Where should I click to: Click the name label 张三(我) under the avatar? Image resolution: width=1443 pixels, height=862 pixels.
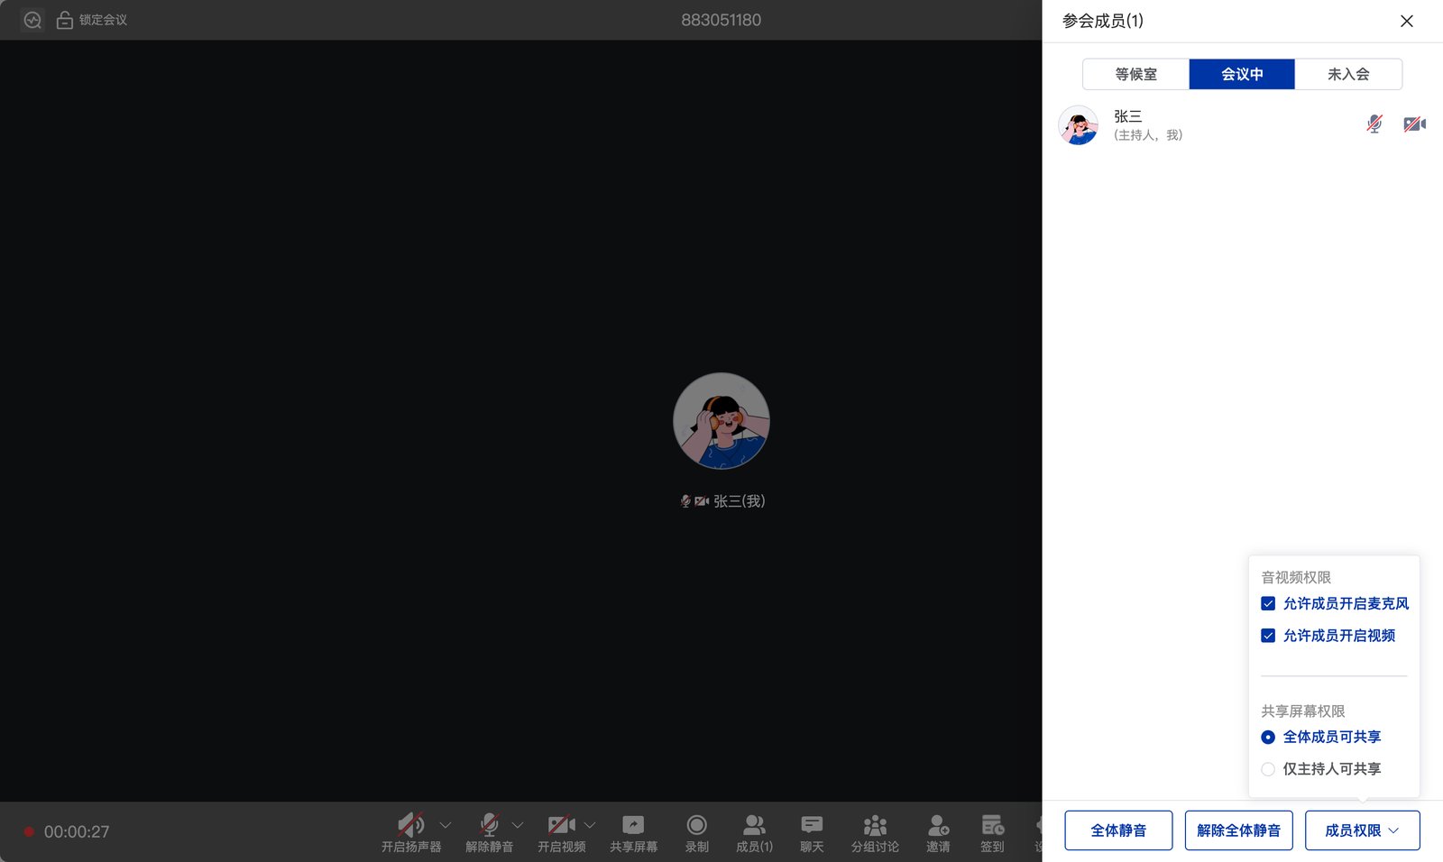[739, 500]
